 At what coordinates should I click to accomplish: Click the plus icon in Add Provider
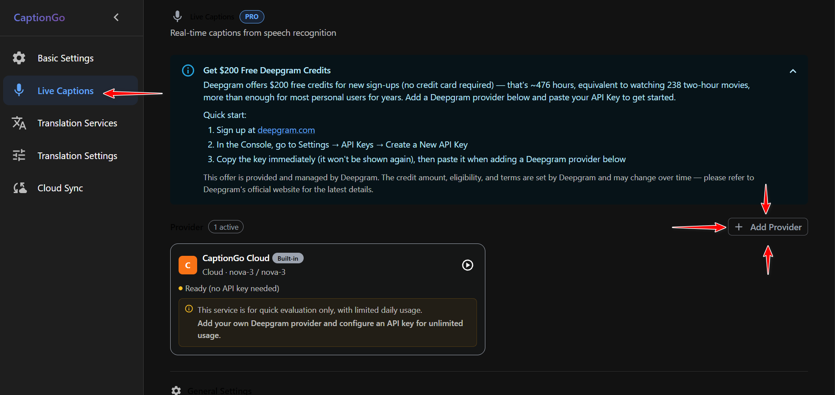pos(739,227)
